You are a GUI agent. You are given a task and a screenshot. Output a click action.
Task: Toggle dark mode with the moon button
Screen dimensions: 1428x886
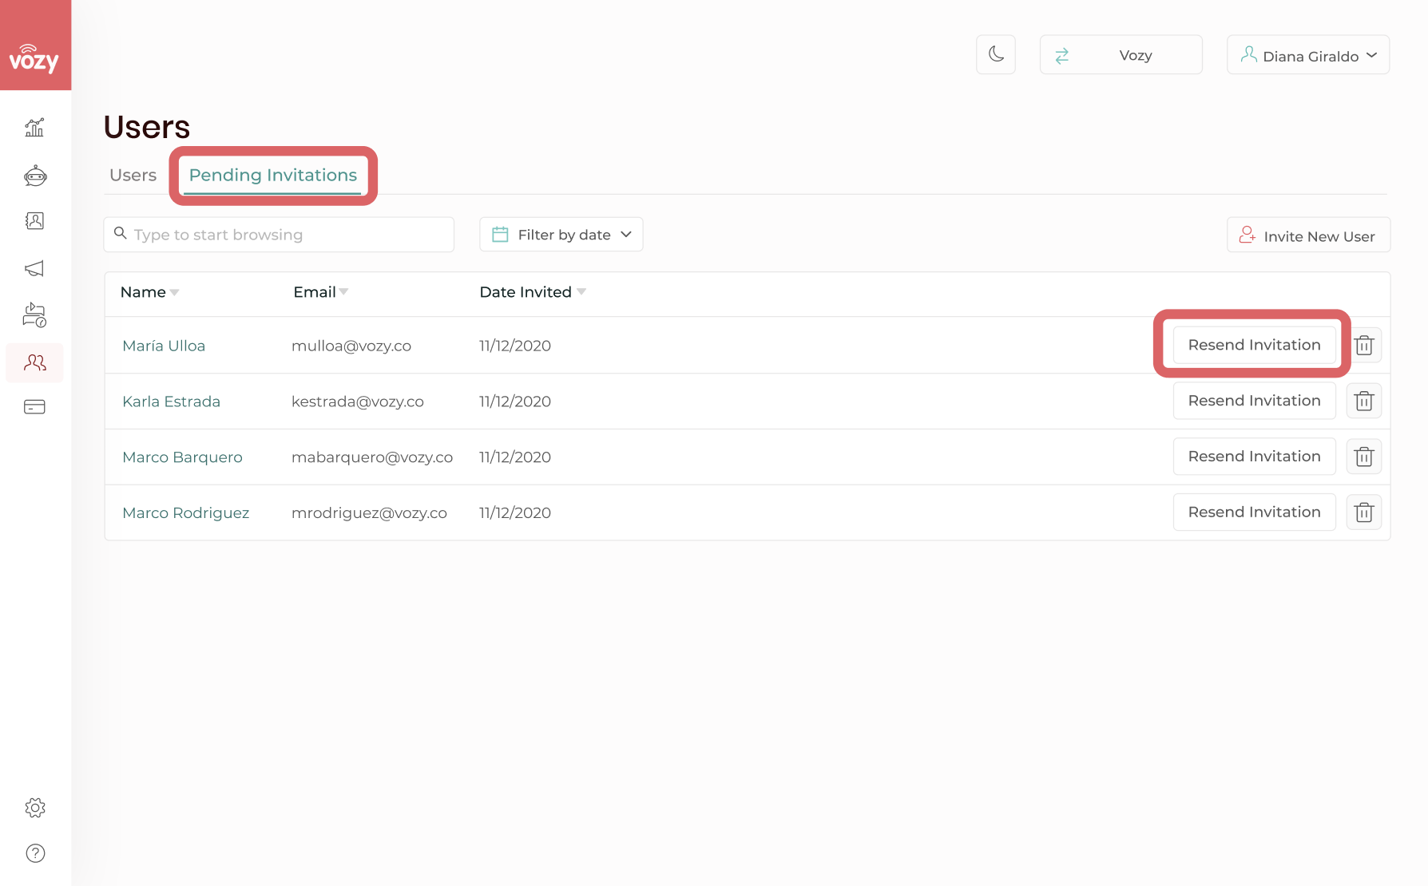(x=996, y=55)
